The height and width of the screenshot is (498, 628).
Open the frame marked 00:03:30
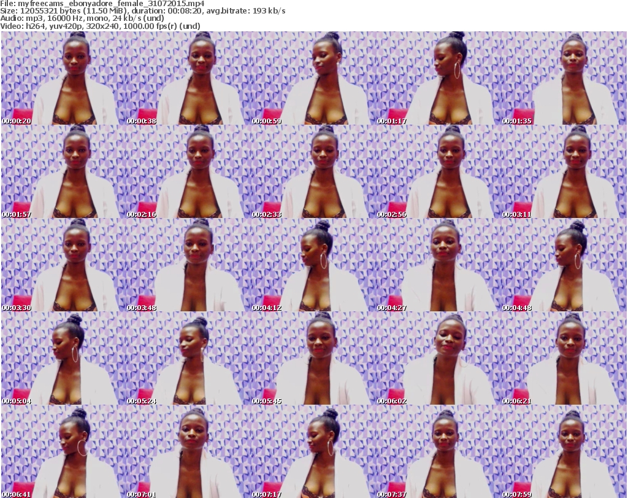64,265
